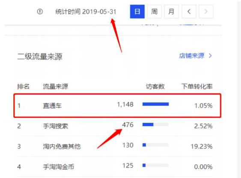Click the 淘内免费其他 visitor progress bar
Image resolution: width=241 pixels, height=178 pixels.
pyautogui.click(x=155, y=145)
